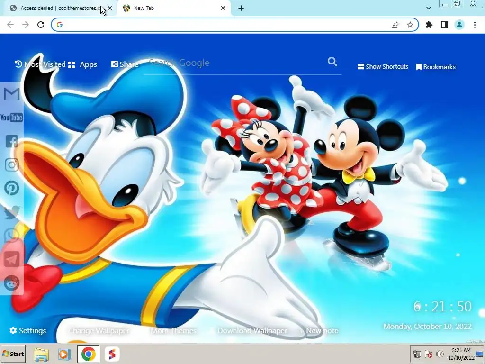Bookmark this tab with the star icon
The height and width of the screenshot is (364, 485).
pos(410,25)
